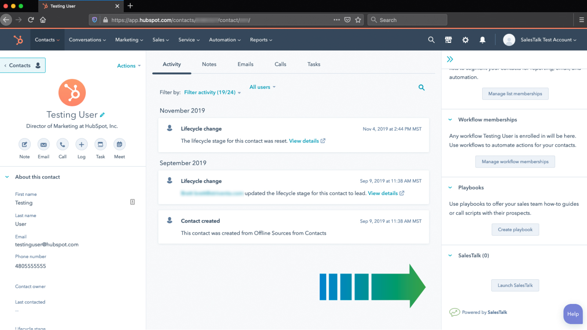
Task: Open SalesTalk Test Account menu
Action: click(548, 40)
